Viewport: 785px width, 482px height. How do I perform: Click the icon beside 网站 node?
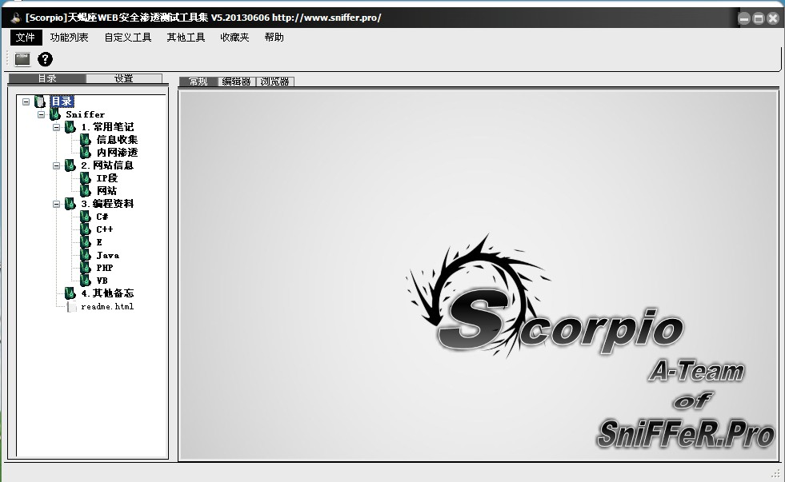85,191
